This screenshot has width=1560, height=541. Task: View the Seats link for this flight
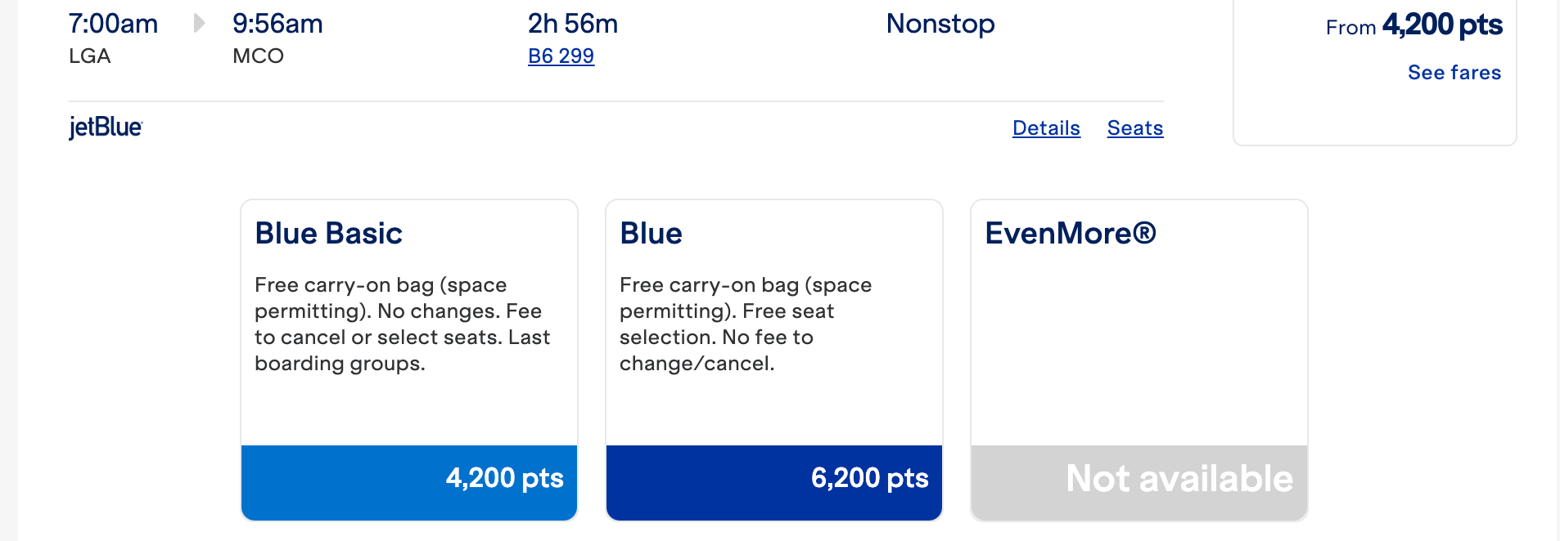coord(1134,128)
